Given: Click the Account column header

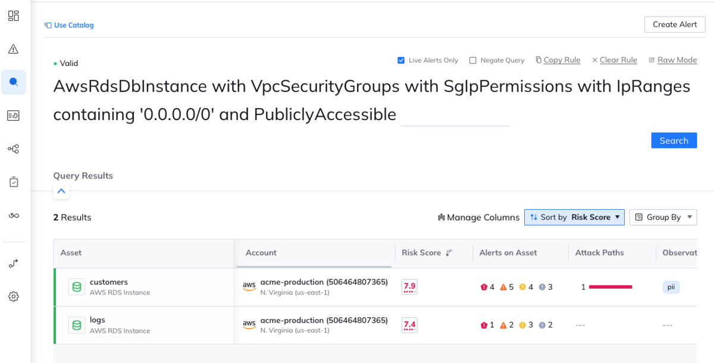Looking at the screenshot, I should tap(261, 253).
